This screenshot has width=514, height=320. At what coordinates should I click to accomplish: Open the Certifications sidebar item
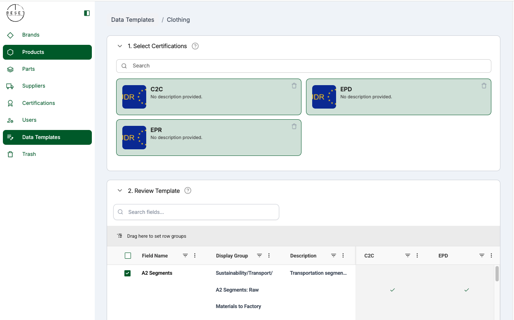pyautogui.click(x=38, y=103)
